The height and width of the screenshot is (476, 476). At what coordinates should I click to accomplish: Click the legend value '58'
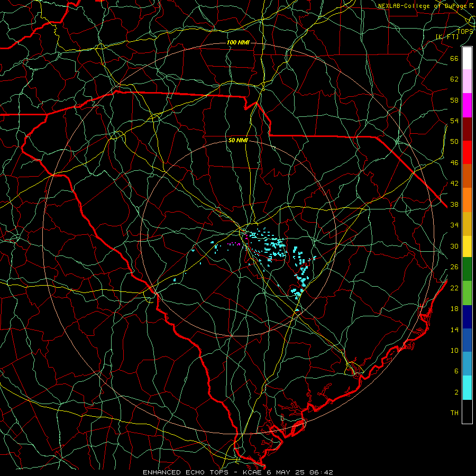454,100
